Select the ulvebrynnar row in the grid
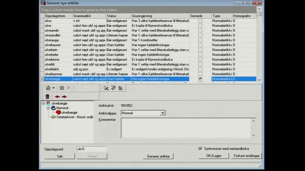 [x=148, y=74]
